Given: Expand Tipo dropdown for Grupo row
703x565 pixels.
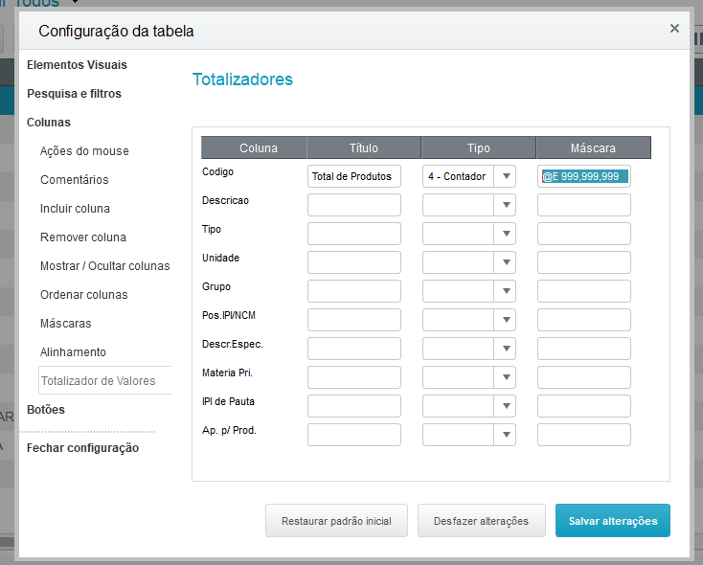Looking at the screenshot, I should [506, 291].
